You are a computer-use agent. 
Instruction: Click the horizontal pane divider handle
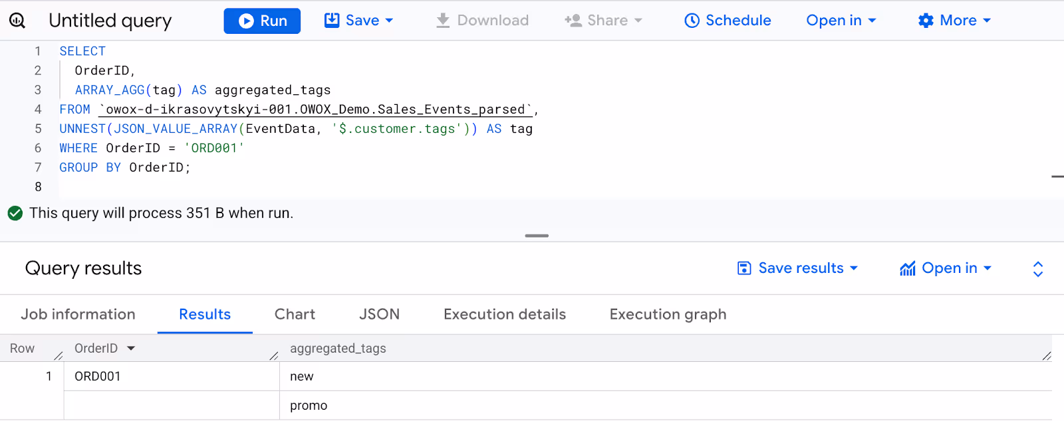tap(537, 236)
